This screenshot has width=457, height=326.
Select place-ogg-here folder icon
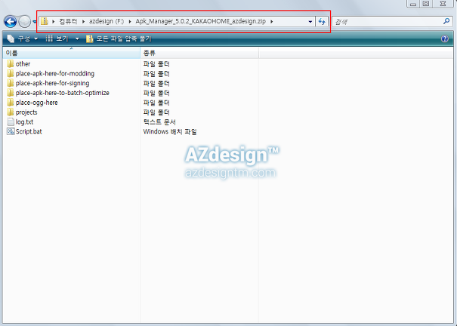pos(11,102)
